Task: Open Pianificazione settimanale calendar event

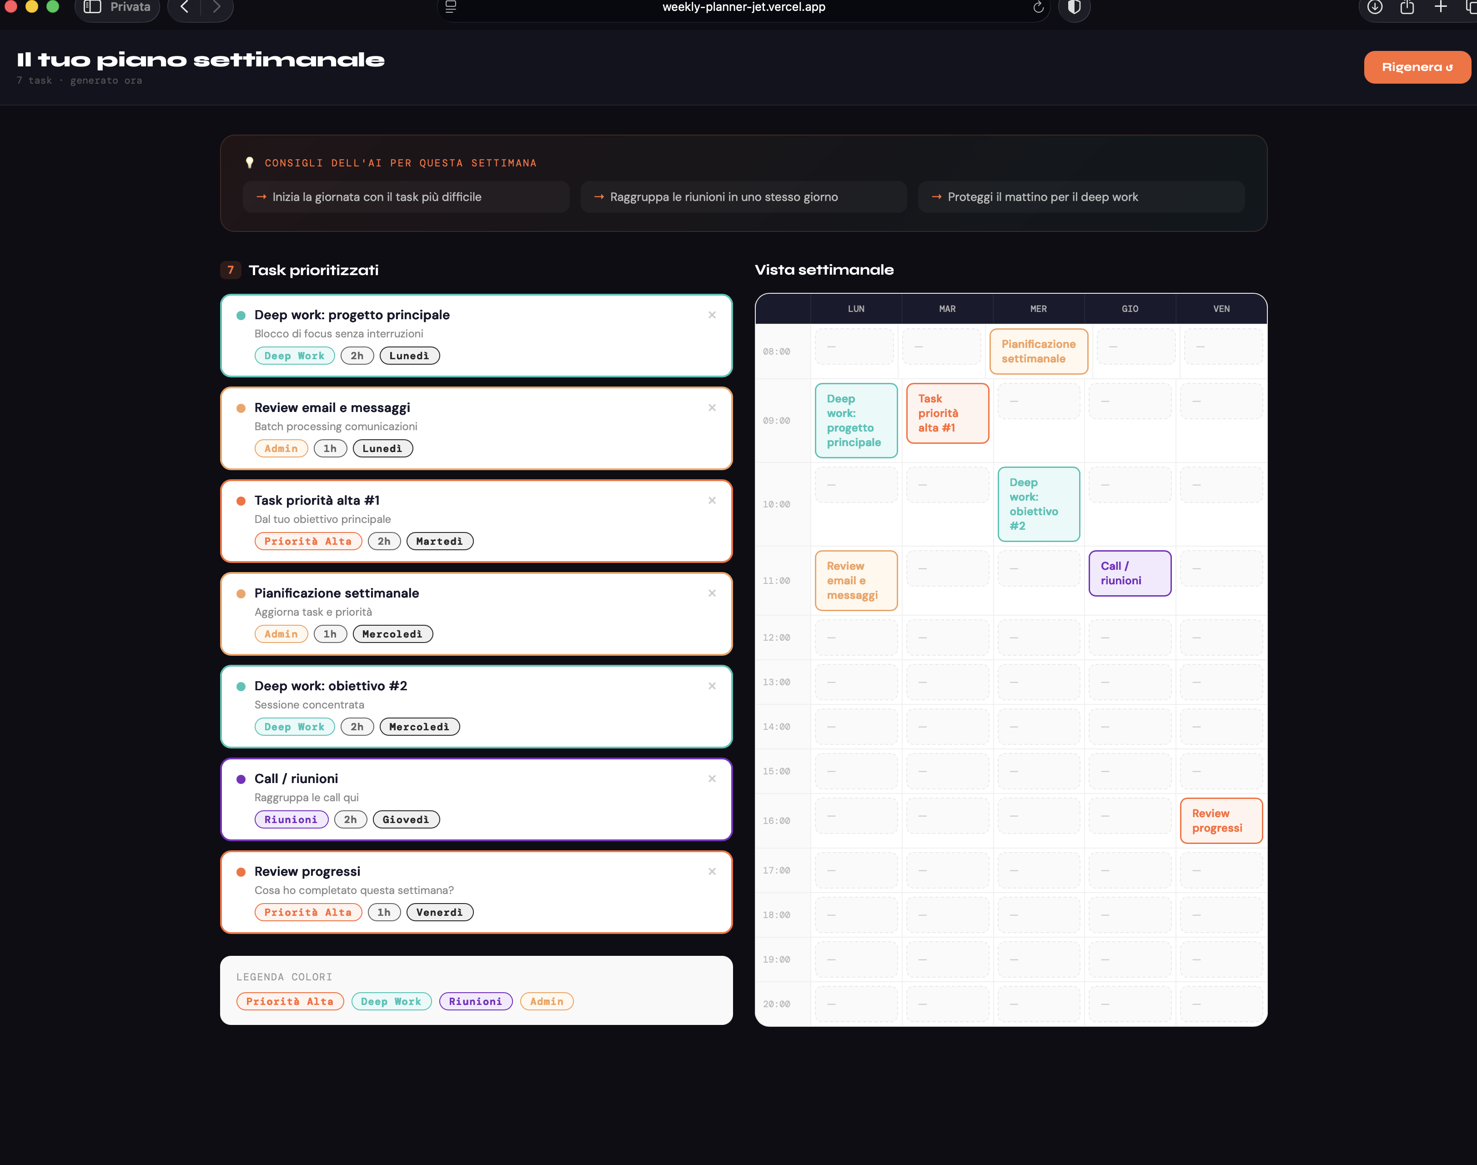Action: (1038, 351)
